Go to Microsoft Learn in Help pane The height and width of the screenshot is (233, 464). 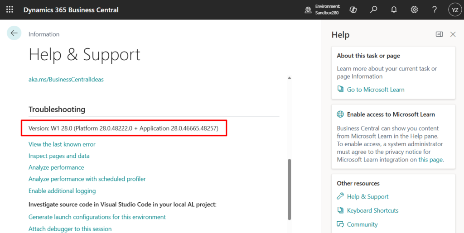click(375, 90)
